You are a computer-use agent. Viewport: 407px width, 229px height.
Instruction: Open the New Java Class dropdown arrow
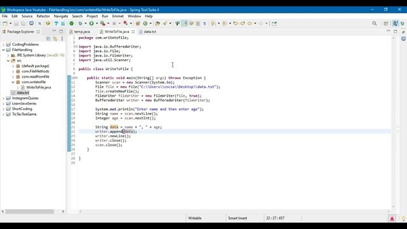[x=151, y=24]
